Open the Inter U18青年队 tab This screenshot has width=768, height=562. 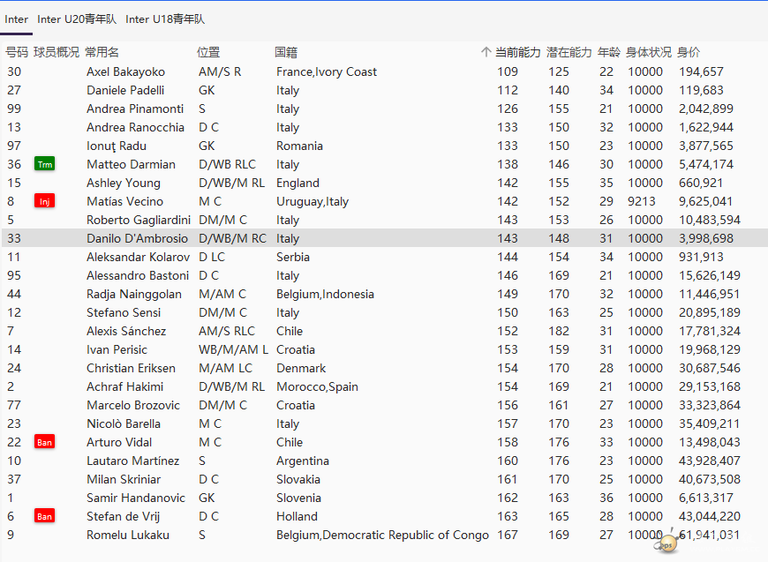pos(165,19)
